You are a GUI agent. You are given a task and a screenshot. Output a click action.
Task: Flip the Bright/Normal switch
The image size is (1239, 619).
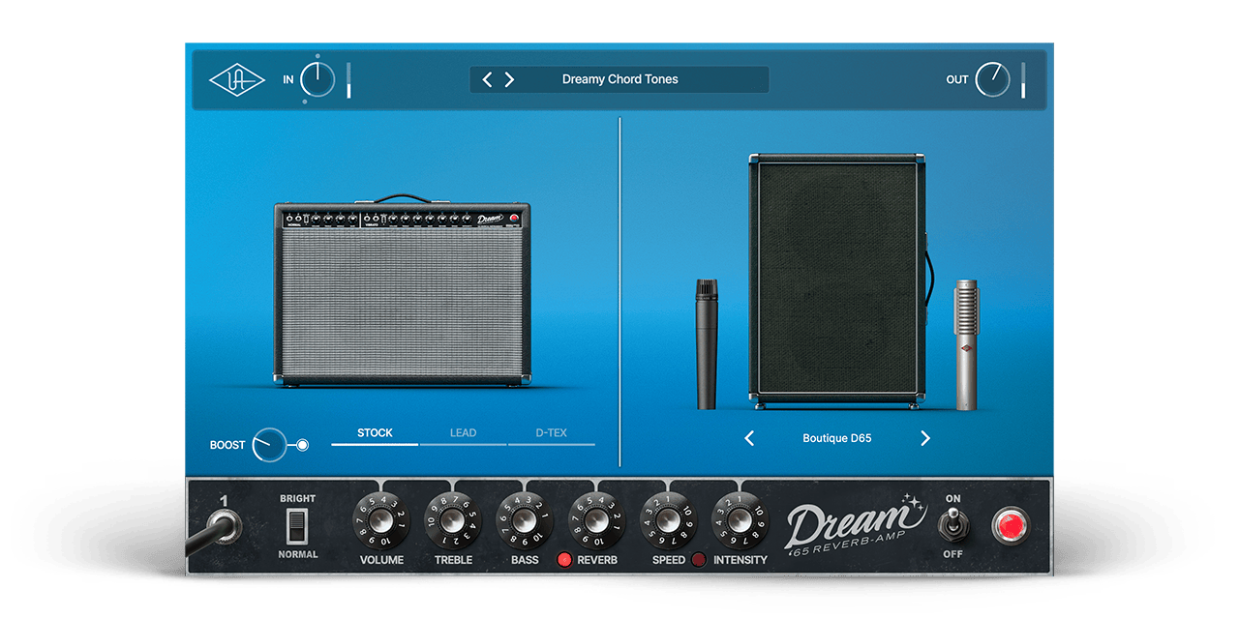pyautogui.click(x=297, y=525)
